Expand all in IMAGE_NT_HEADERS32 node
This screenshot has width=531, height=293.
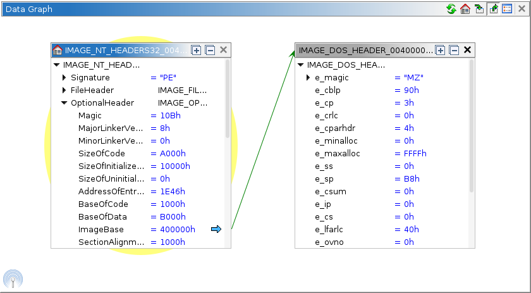coord(197,50)
